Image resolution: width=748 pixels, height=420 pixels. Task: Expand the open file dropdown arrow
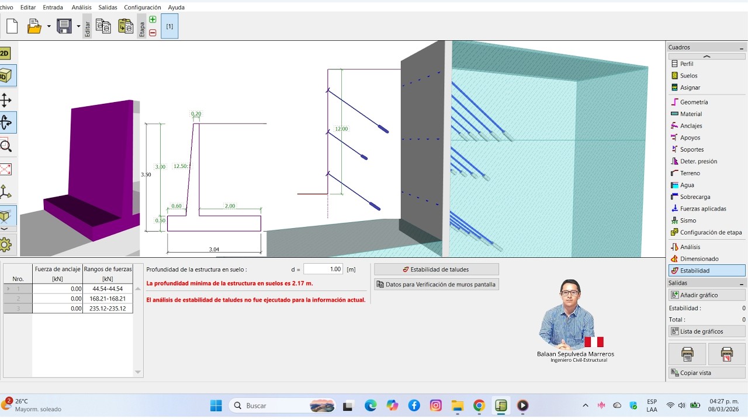tap(49, 26)
